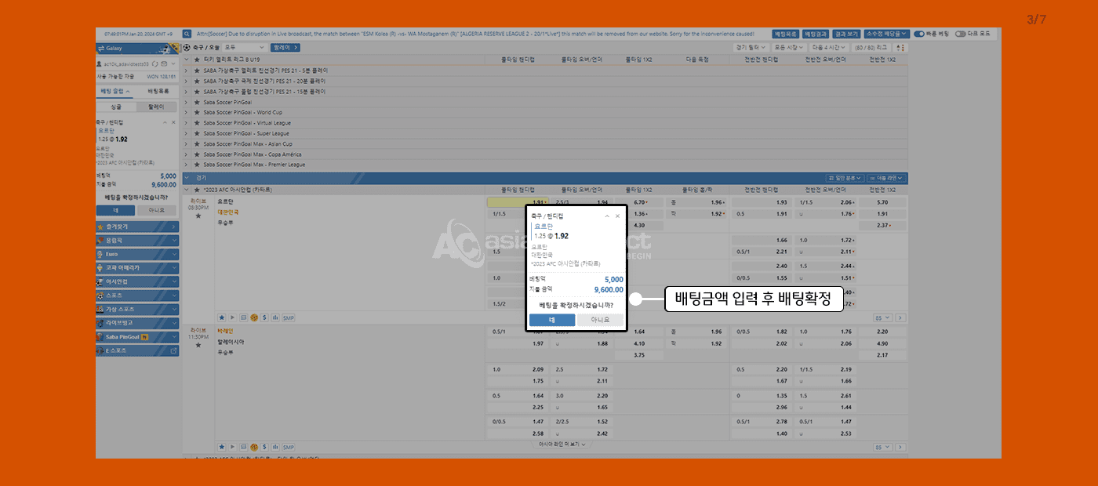Screen dimensions: 1098x486
Task: Confirm bet with 네 button in popup
Action: (551, 320)
